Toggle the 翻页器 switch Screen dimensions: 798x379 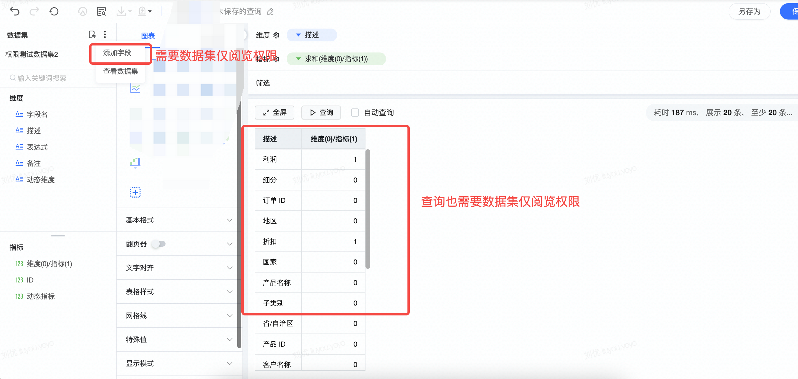click(x=159, y=244)
